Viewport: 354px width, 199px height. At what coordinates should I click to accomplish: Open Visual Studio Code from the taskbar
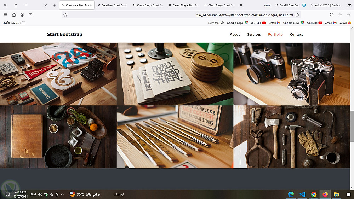[302, 194]
